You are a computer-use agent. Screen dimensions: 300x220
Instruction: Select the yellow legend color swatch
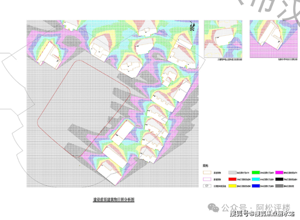(232, 186)
